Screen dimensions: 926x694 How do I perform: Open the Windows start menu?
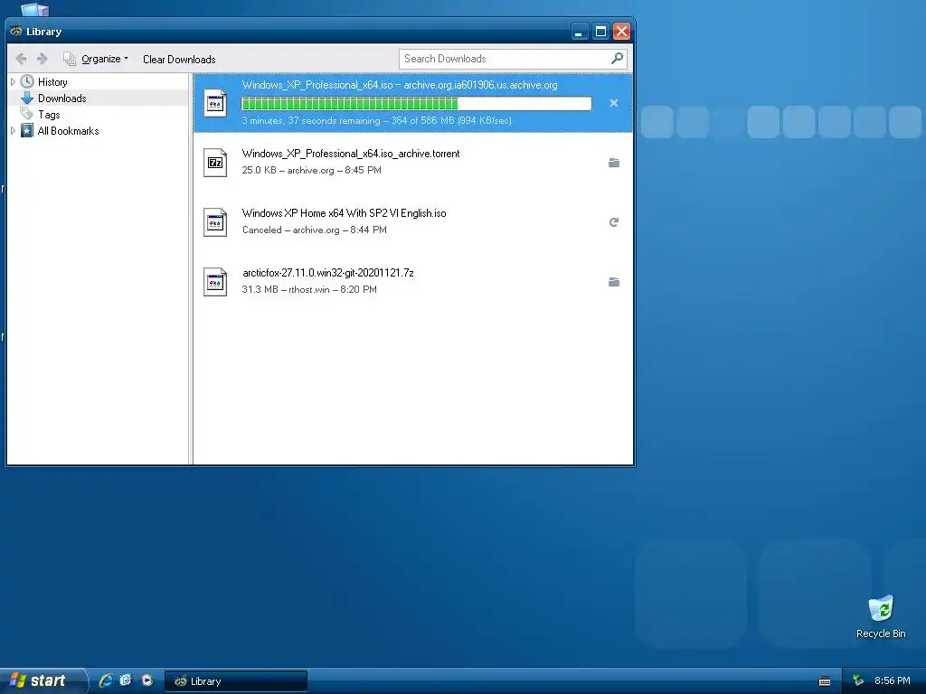tap(42, 680)
